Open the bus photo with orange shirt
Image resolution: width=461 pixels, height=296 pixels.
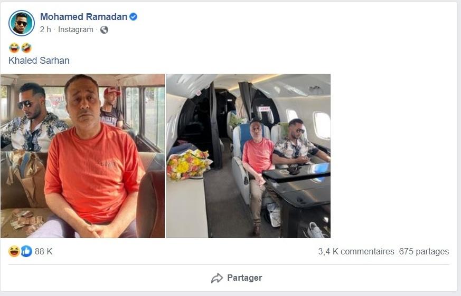pyautogui.click(x=82, y=156)
